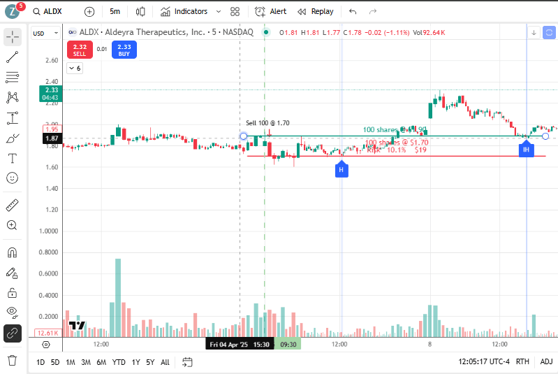558x374 pixels.
Task: Toggle lock all drawings padlock
Action: pos(13,293)
